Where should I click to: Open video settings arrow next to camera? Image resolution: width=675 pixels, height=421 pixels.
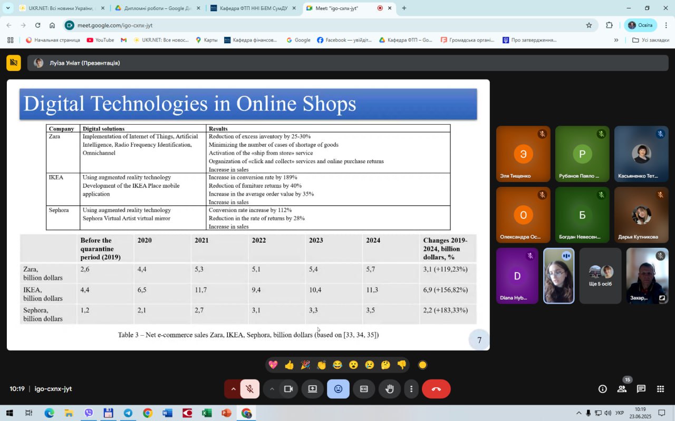pyautogui.click(x=272, y=389)
